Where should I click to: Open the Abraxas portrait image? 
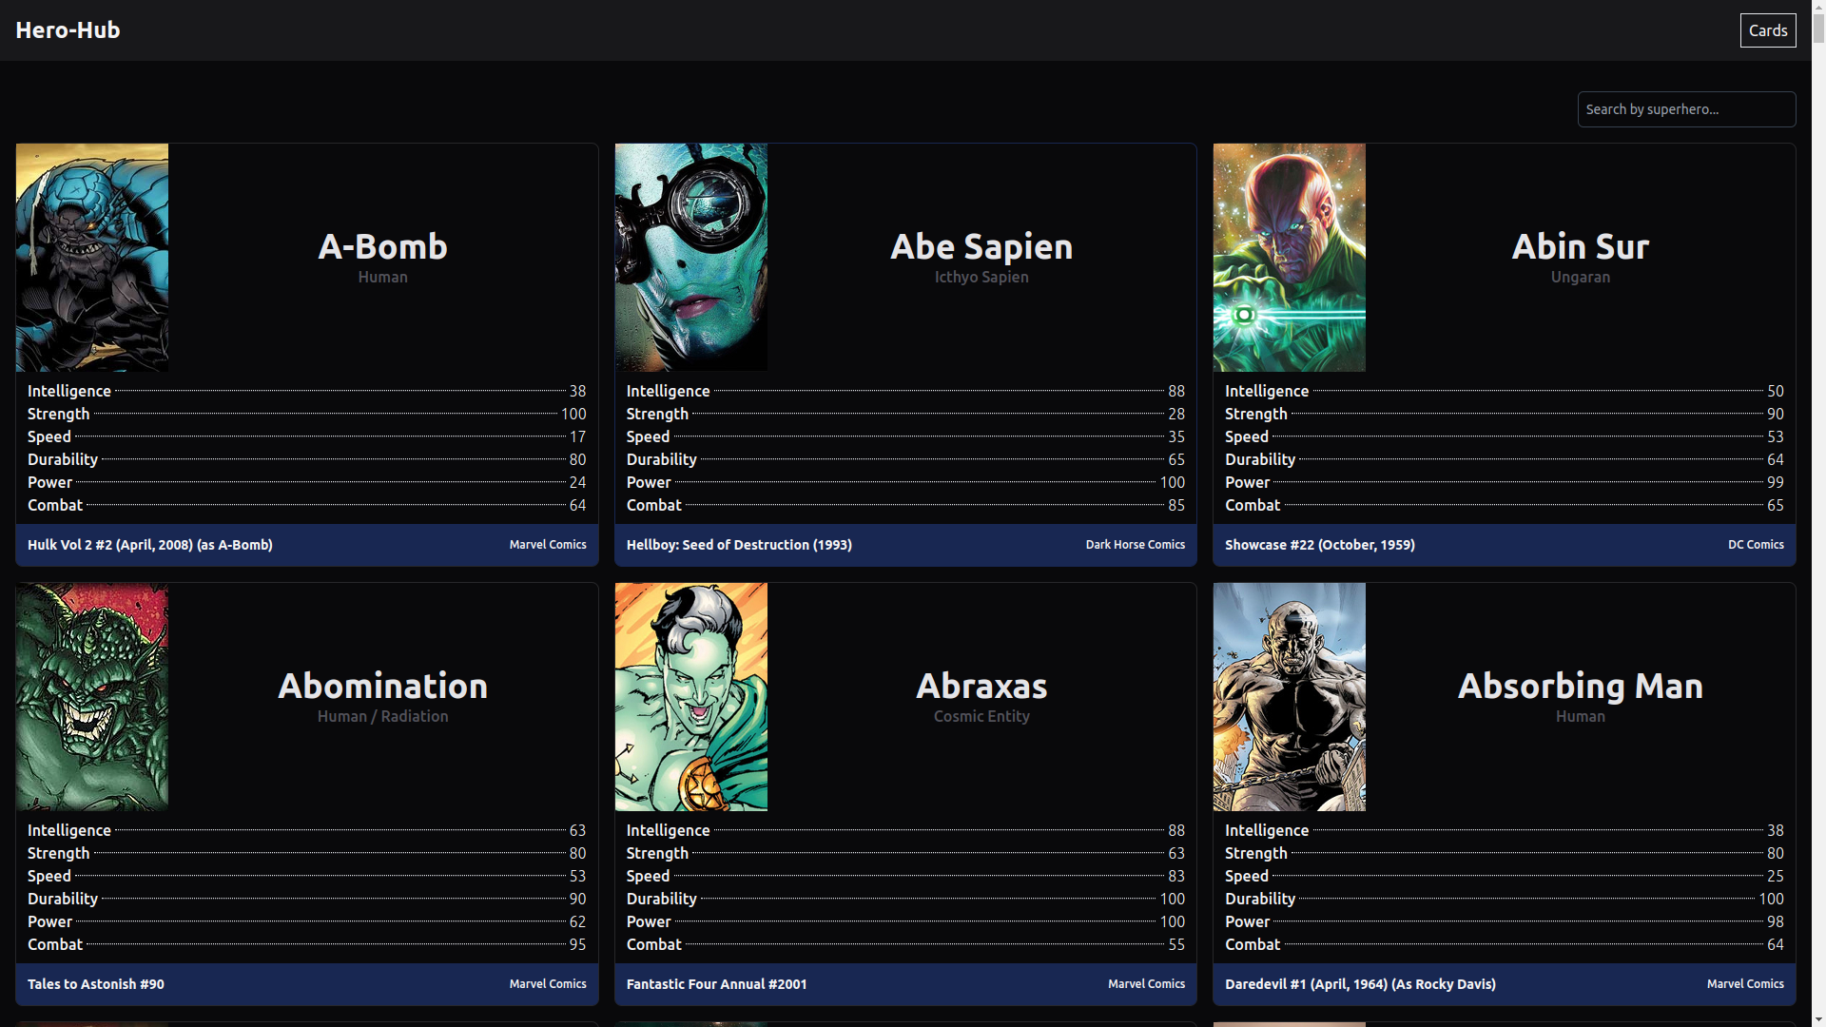(690, 697)
